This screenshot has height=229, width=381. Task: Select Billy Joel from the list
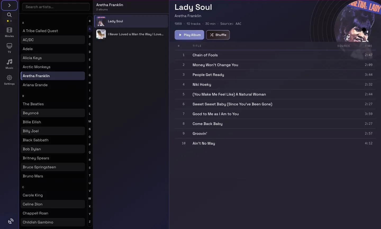point(53,131)
